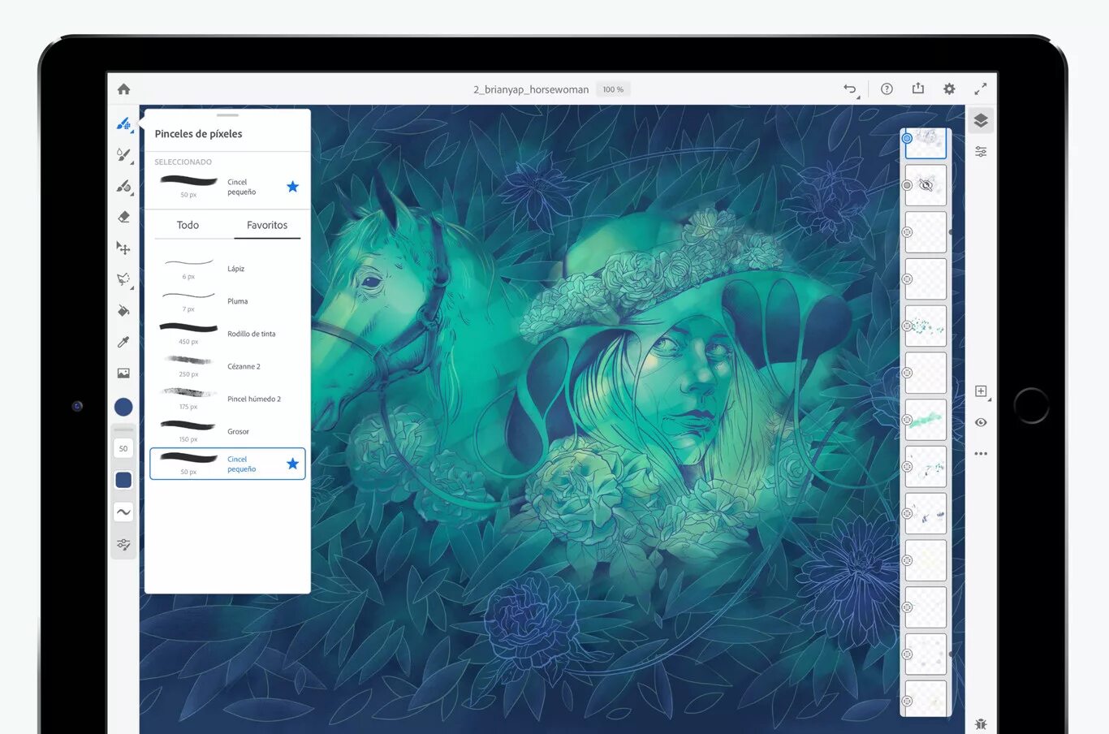Select Pincel húmedo 2 brush

coord(227,399)
